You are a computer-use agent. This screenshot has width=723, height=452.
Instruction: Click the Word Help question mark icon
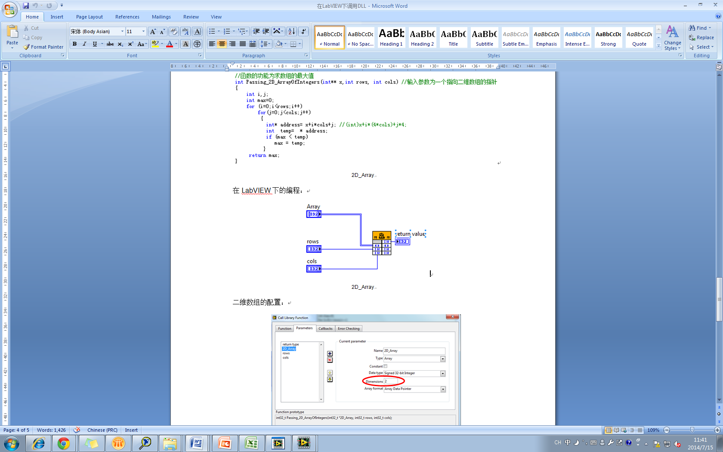coord(718,16)
